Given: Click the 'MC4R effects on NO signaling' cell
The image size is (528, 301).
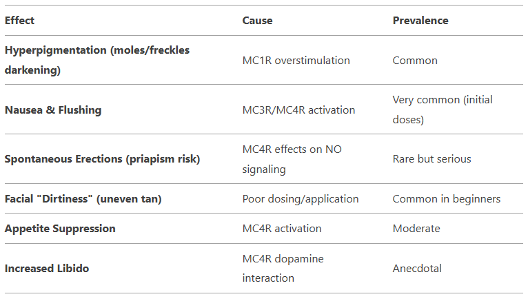Looking at the screenshot, I should [x=292, y=159].
